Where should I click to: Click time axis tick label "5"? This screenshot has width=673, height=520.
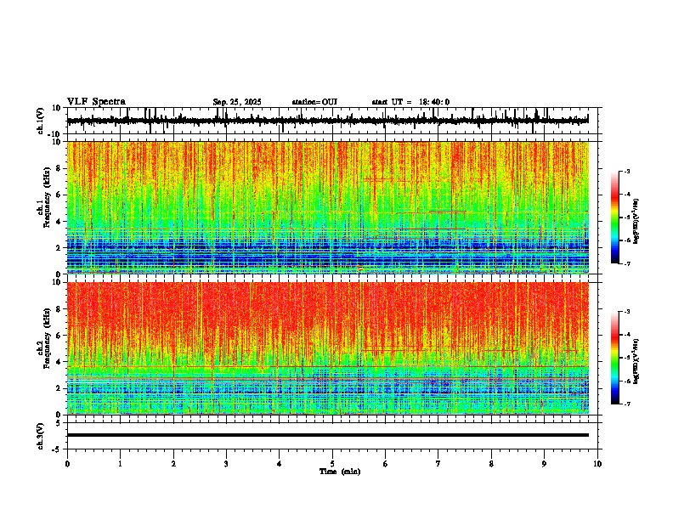click(x=332, y=464)
